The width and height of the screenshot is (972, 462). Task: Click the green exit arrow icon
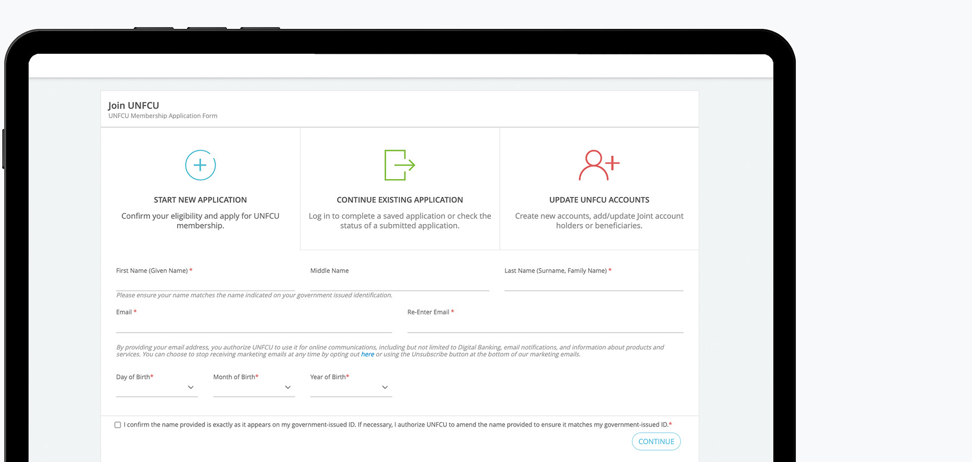tap(399, 165)
